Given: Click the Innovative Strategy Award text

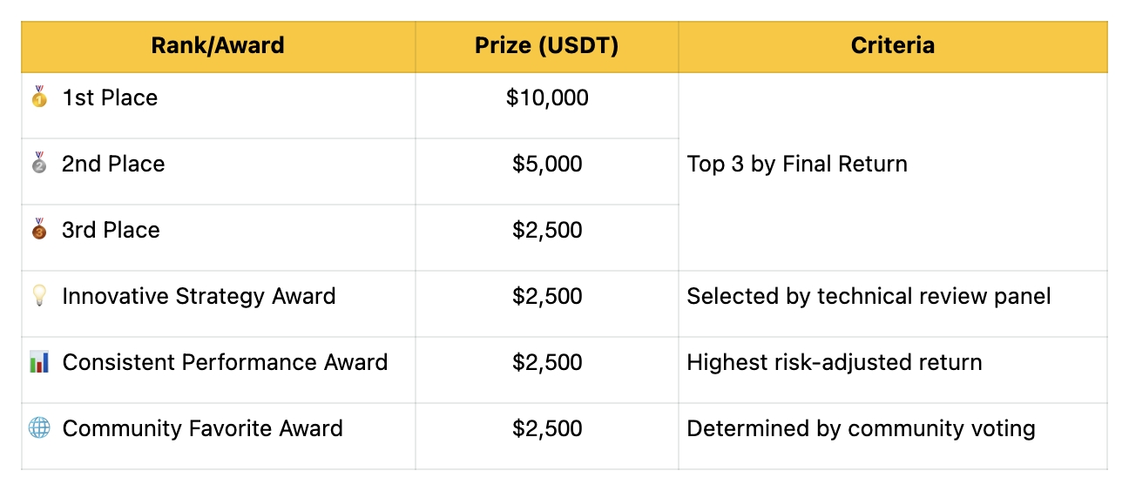Looking at the screenshot, I should coord(199,296).
